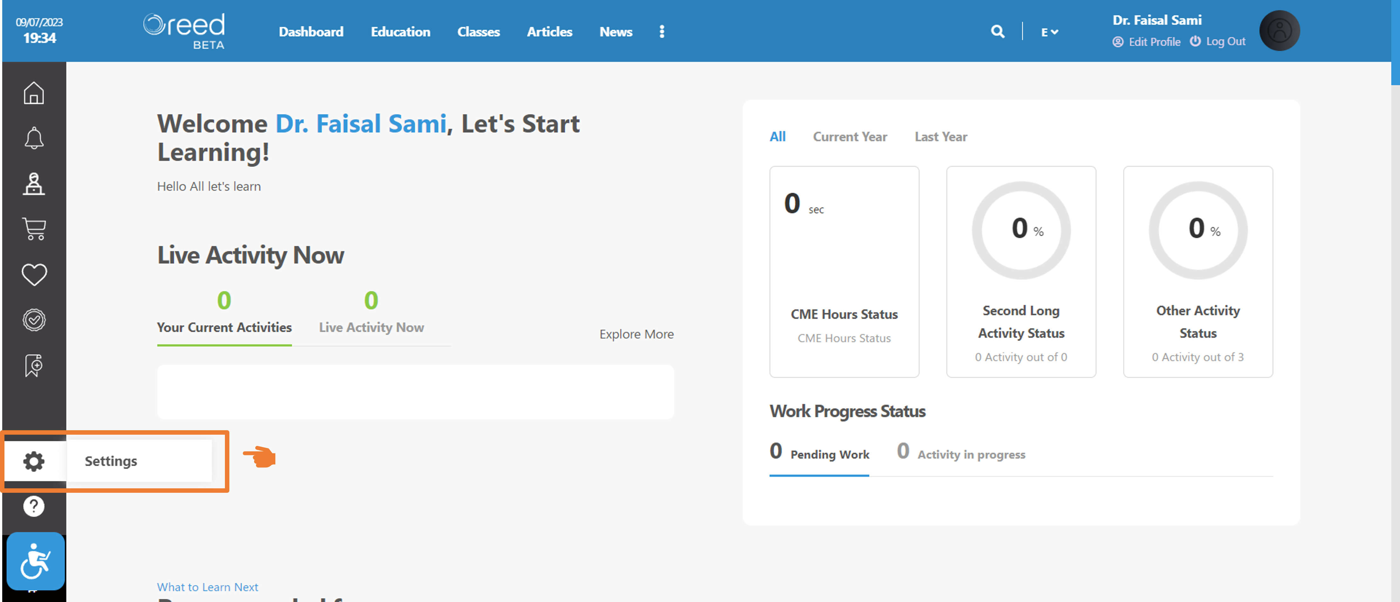Select the Activity in progress tab
This screenshot has width=1400, height=602.
(x=961, y=452)
